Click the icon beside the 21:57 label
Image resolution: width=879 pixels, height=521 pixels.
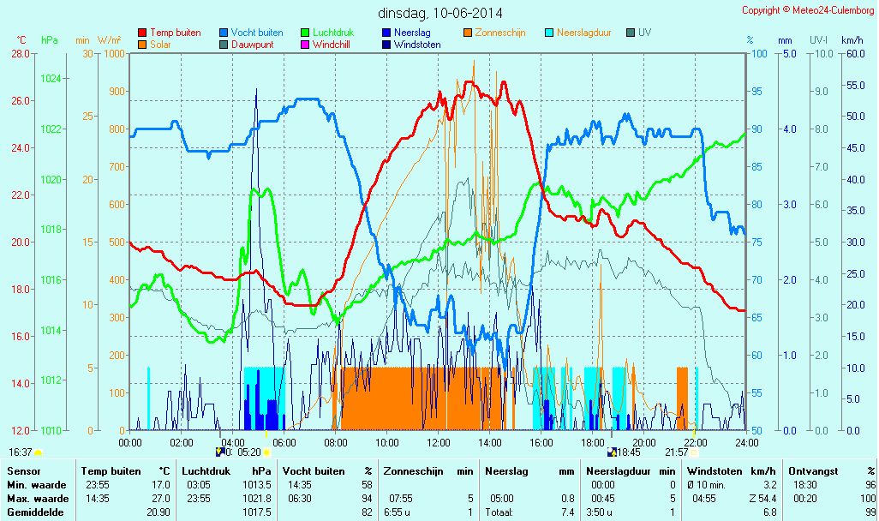tap(695, 452)
